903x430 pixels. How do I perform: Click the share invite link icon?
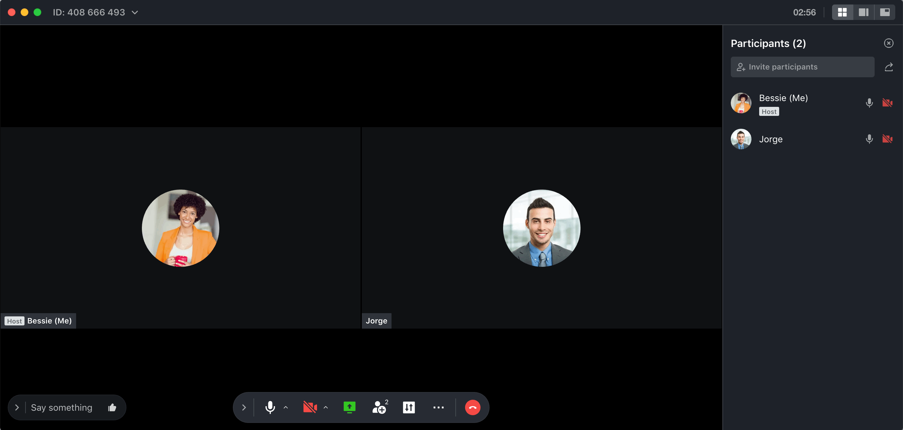pos(888,67)
